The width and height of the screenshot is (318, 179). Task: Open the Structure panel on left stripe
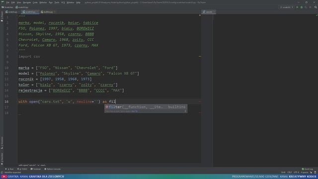(2, 143)
